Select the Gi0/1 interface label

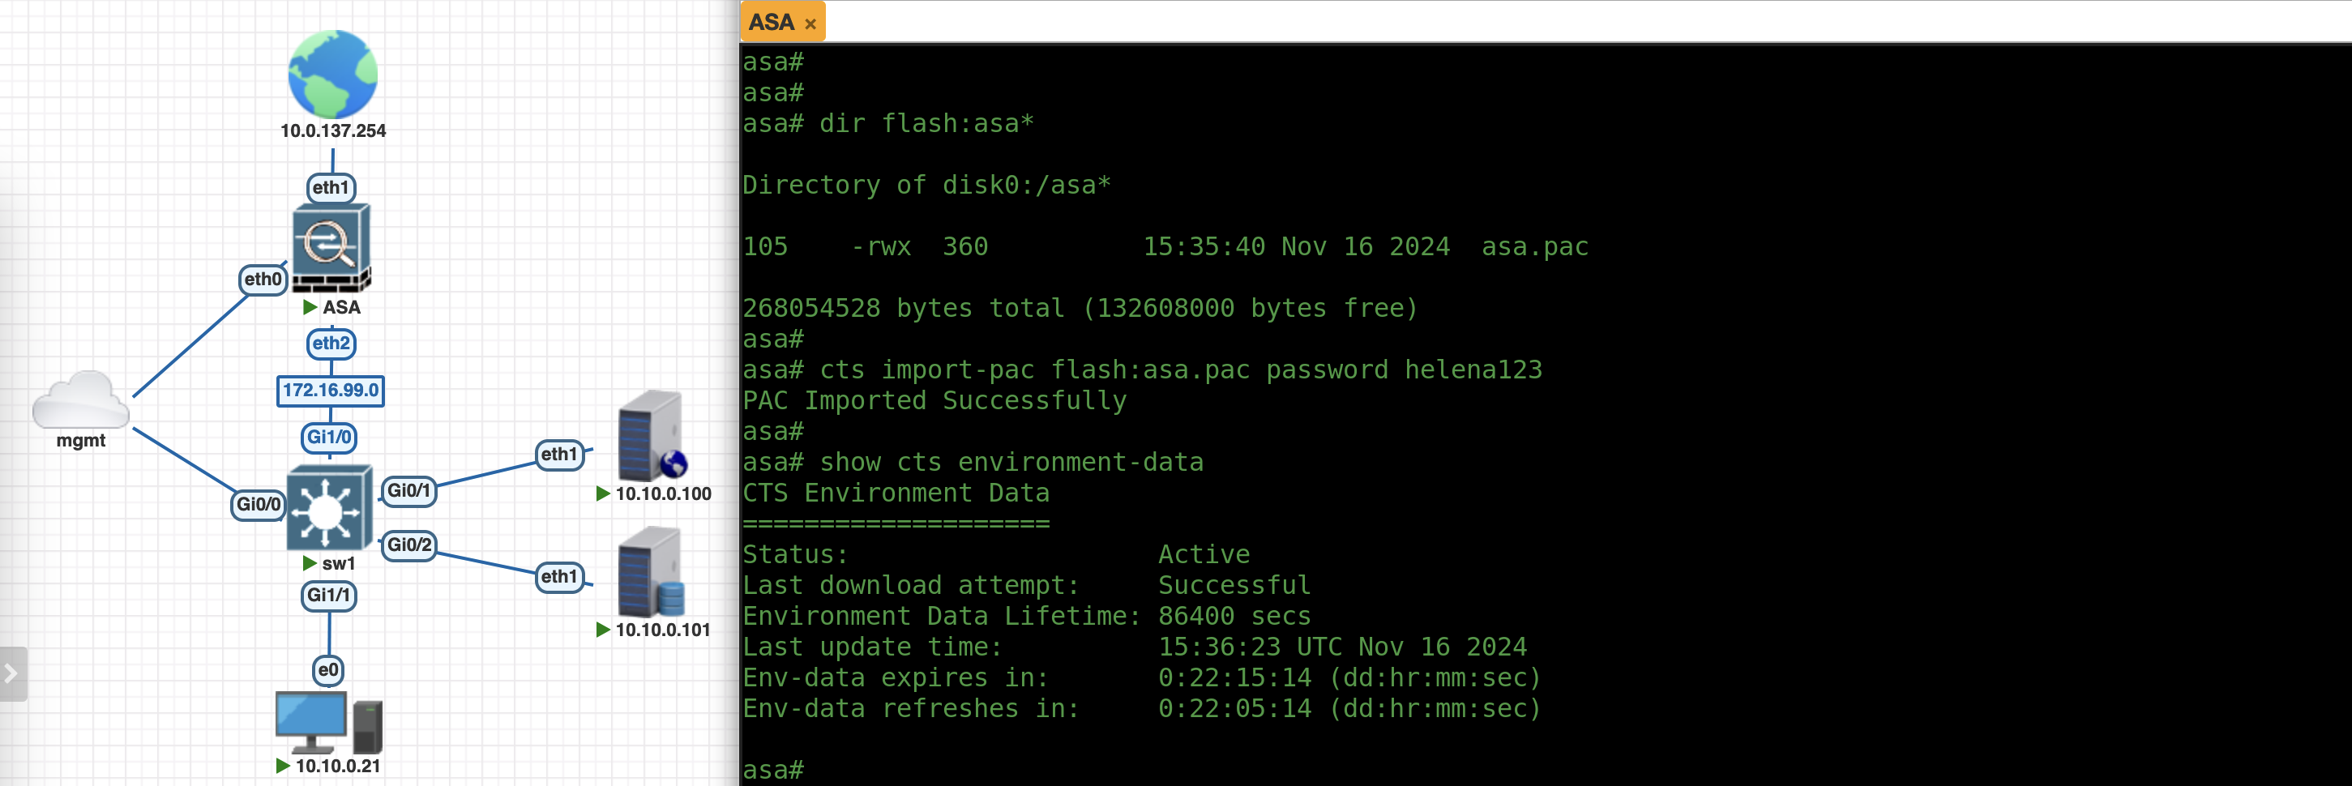408,491
